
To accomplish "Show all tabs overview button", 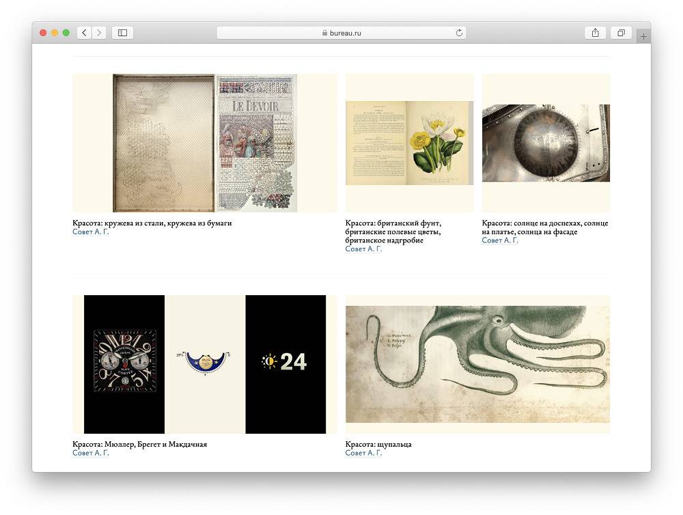I will point(621,33).
